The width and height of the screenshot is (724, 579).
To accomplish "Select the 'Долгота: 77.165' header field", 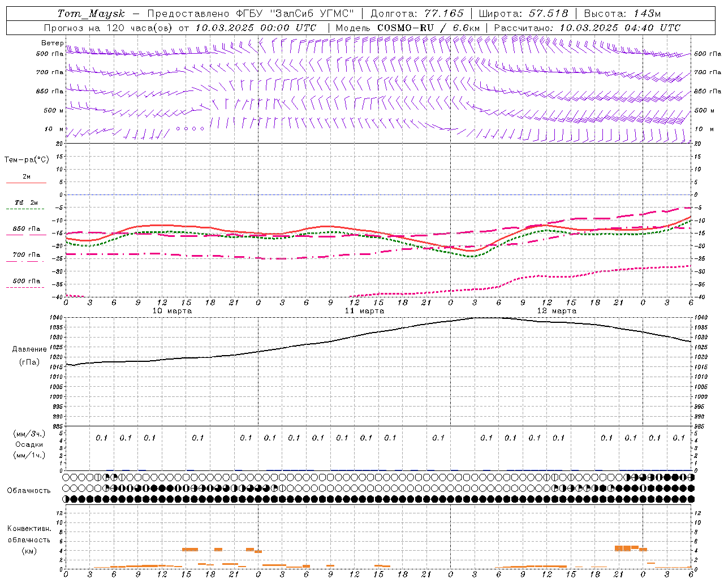I will click(417, 14).
